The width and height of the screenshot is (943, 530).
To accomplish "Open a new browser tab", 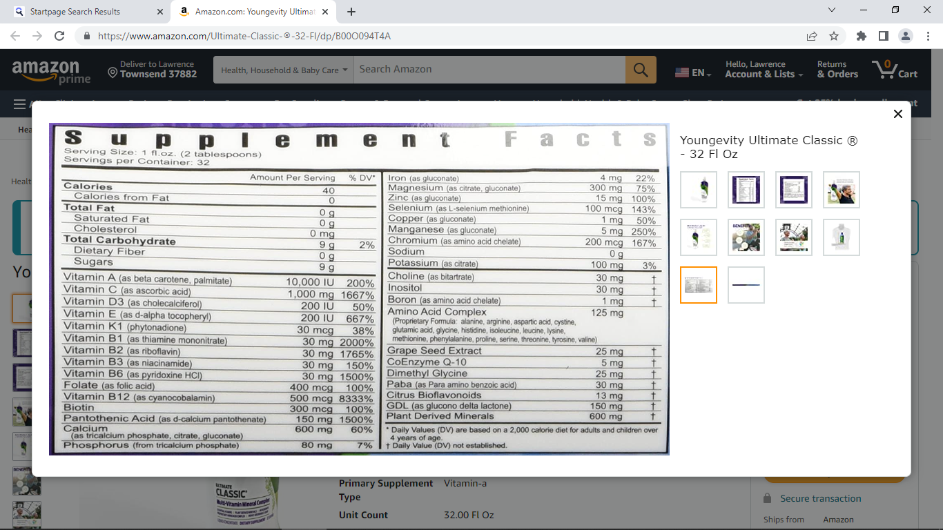I will 351,12.
